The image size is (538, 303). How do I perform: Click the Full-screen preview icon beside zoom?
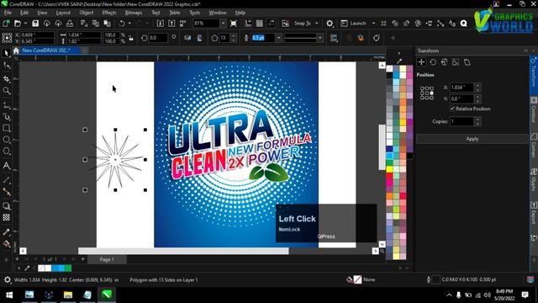[234, 23]
